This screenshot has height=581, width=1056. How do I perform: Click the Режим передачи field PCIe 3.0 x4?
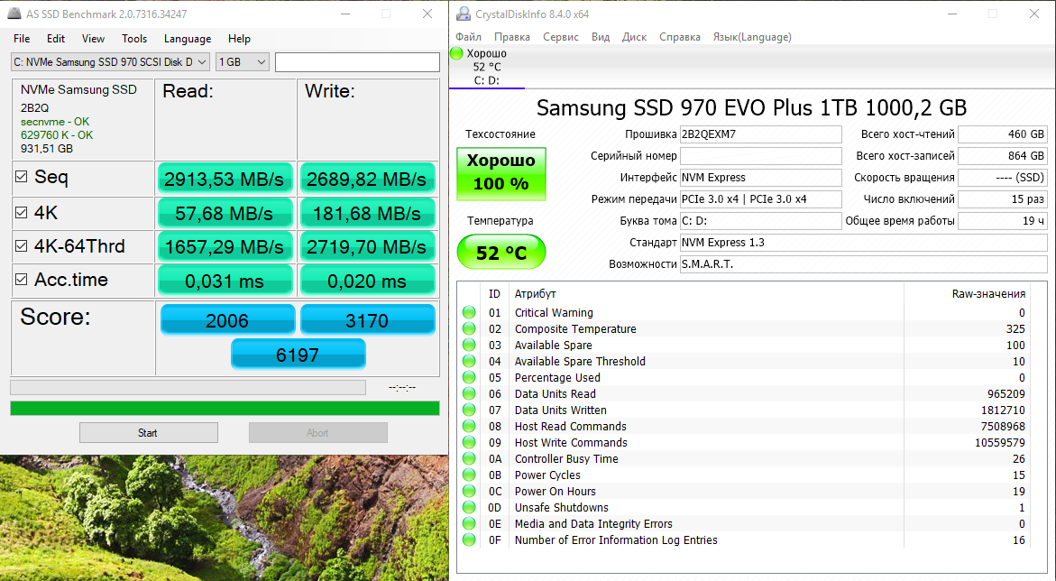point(760,198)
